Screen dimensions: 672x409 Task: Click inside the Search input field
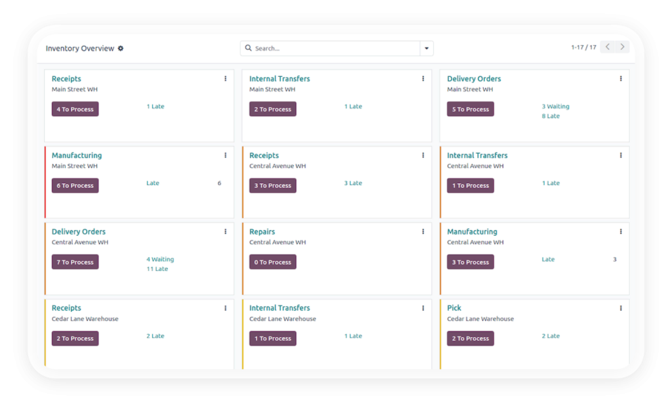point(335,49)
